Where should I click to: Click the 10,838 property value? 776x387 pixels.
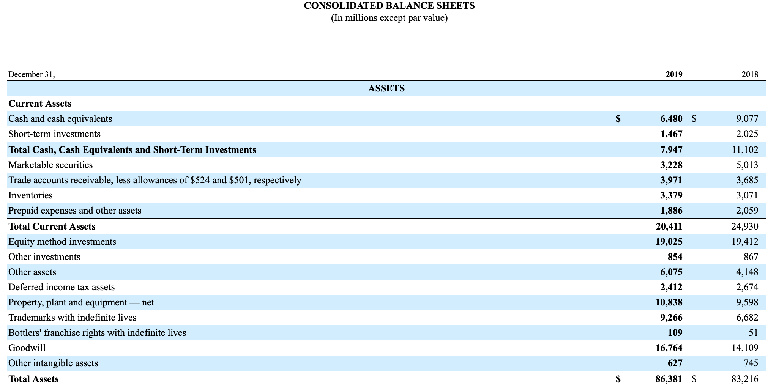pyautogui.click(x=669, y=302)
